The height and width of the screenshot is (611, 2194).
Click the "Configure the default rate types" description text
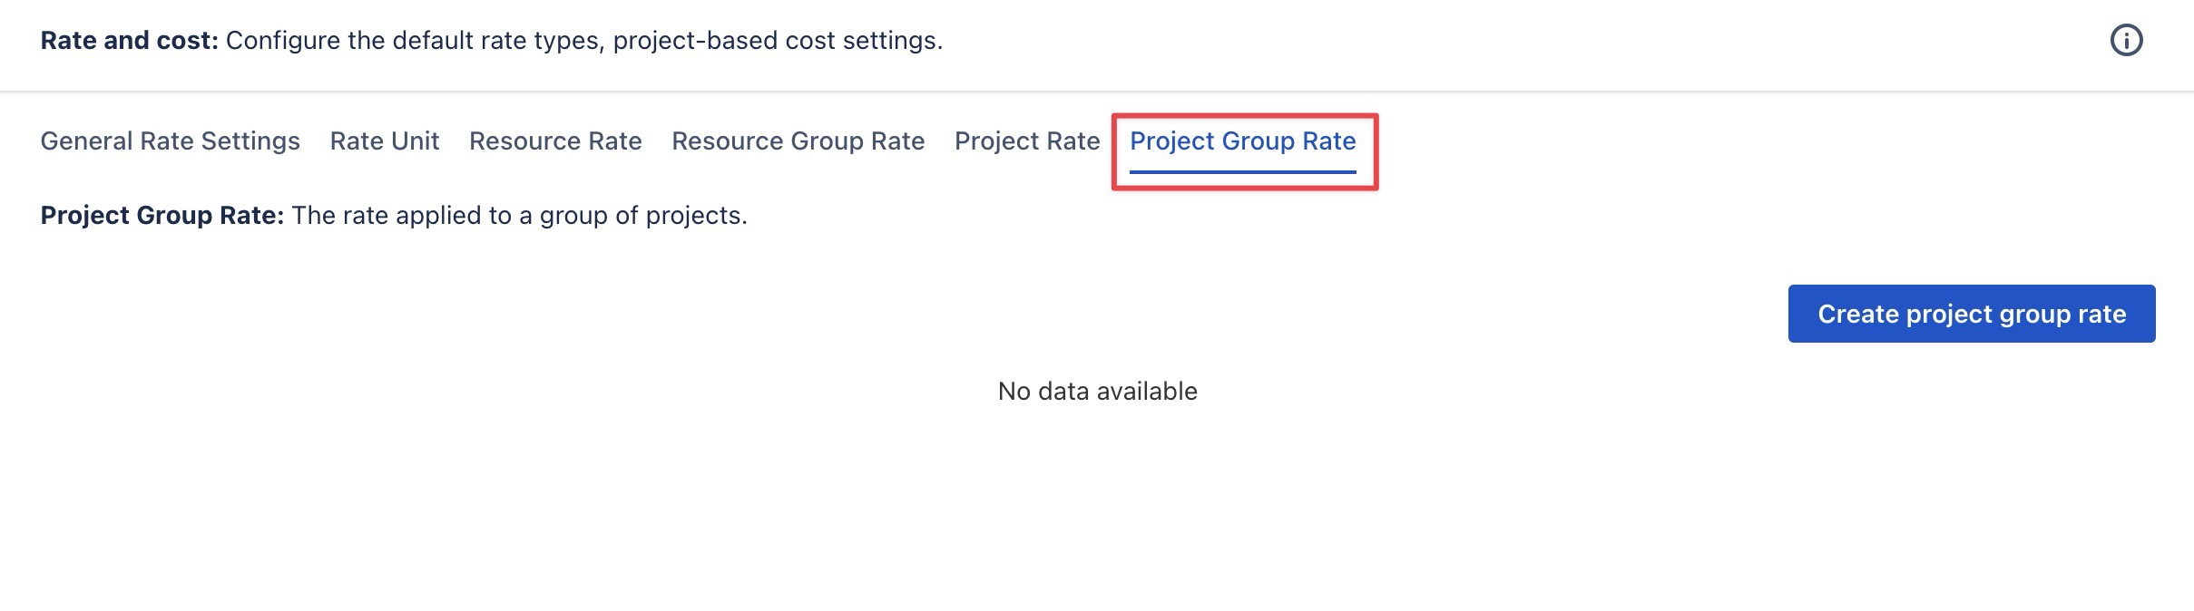[583, 41]
